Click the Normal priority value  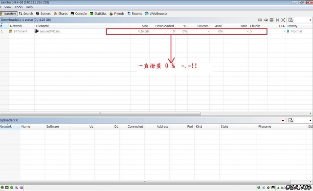(296, 31)
